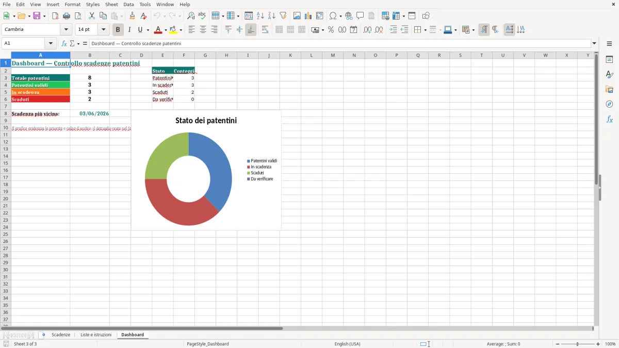Viewport: 619px width, 348px height.
Task: Open the Font Size dropdown
Action: [104, 30]
